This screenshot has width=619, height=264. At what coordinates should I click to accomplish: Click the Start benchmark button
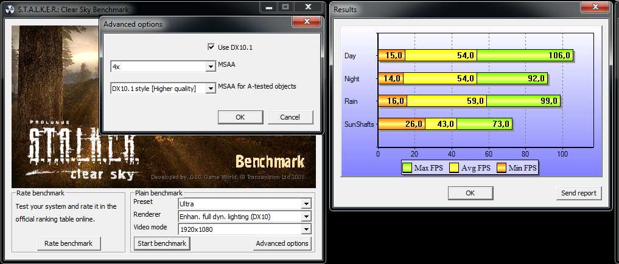(x=162, y=243)
